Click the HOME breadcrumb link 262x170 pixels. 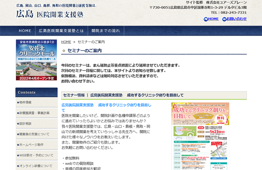pyautogui.click(x=66, y=42)
